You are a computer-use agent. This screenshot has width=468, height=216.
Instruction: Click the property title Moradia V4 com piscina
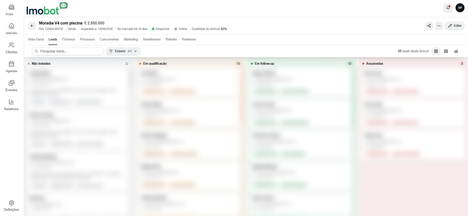tap(61, 23)
